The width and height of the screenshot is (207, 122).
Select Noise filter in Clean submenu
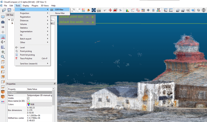coord(60,13)
